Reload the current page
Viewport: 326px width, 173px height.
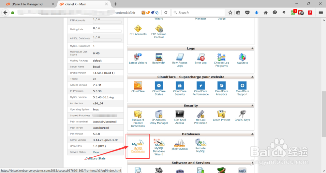coord(166,12)
